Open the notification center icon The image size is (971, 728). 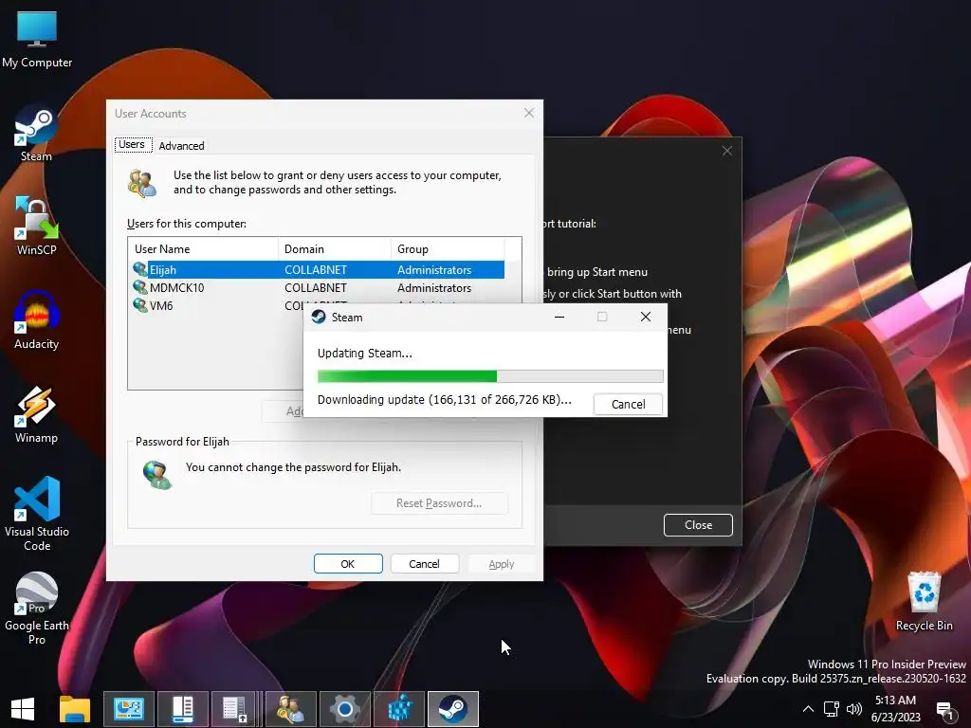point(945,710)
